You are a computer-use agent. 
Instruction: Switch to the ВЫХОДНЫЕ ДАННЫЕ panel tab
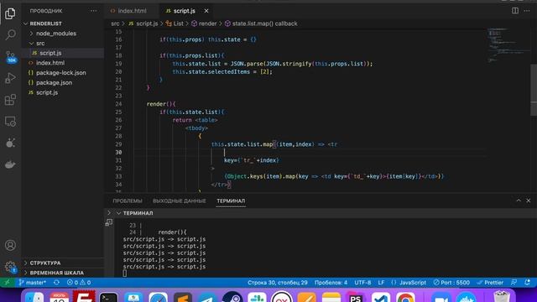pos(179,201)
